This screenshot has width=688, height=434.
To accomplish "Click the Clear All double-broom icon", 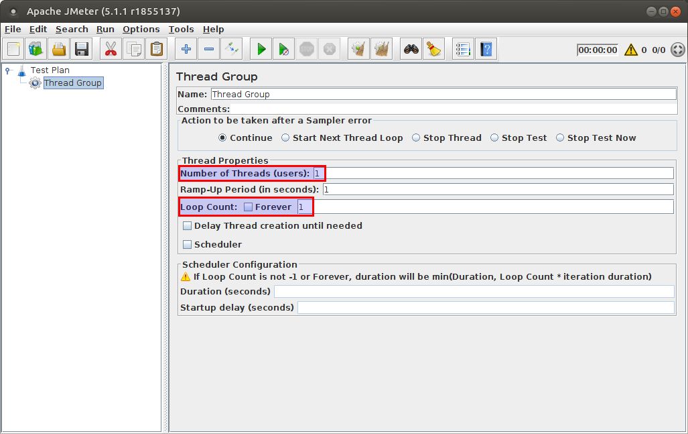I will click(382, 49).
